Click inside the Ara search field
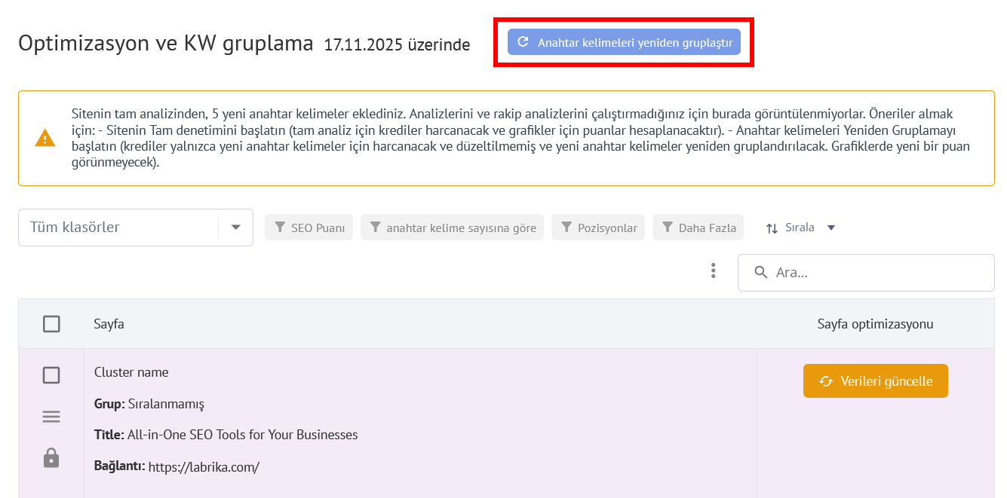 point(830,272)
